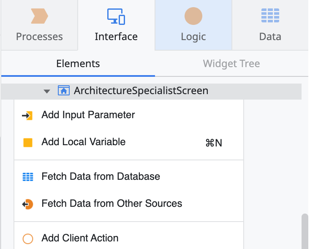Viewport: 310px width, 249px height.
Task: Select the ArchitectureSpecialistScreen label in tree
Action: tap(141, 91)
